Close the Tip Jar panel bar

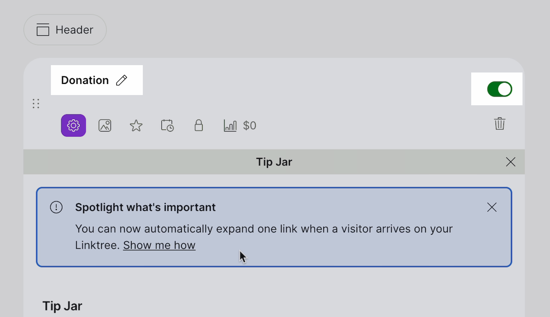(x=511, y=162)
